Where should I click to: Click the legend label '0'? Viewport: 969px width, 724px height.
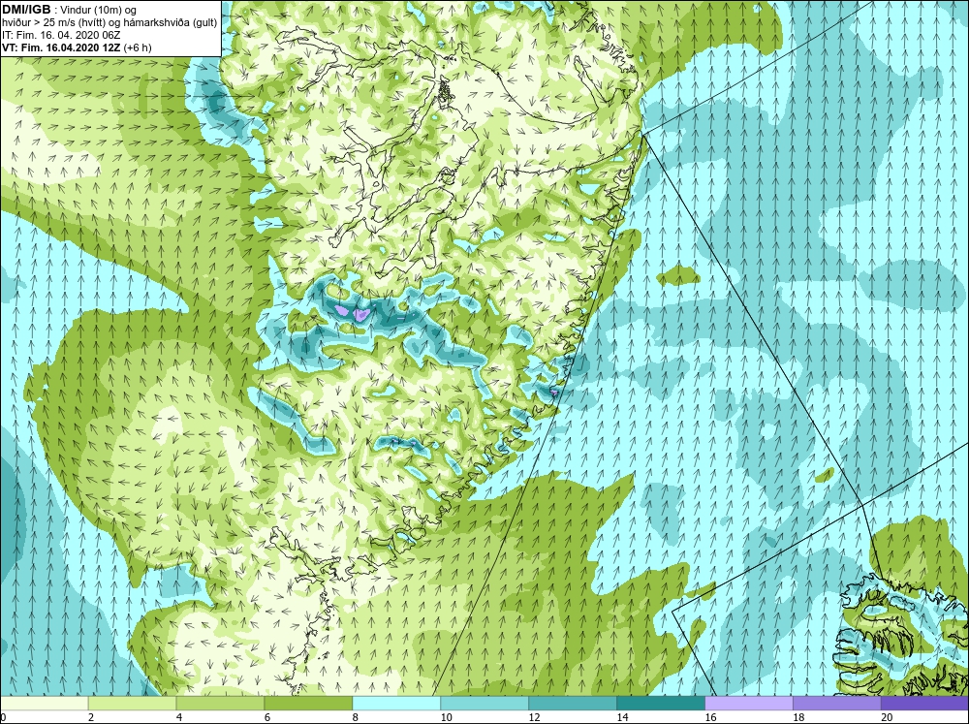click(x=3, y=717)
